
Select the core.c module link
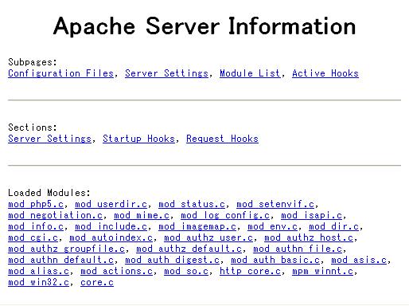point(97,282)
